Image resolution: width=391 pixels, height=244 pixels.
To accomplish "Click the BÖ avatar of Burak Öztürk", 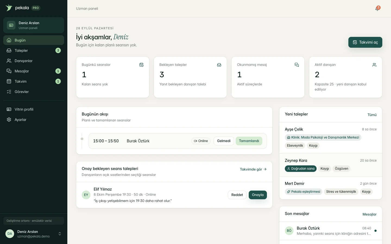I will coord(289,231).
